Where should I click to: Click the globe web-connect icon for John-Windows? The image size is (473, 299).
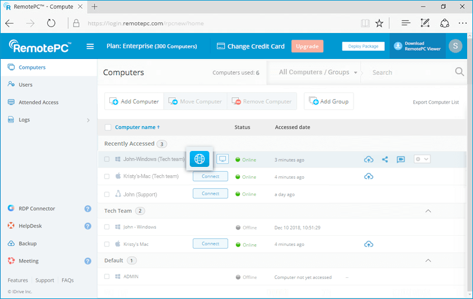(x=199, y=159)
